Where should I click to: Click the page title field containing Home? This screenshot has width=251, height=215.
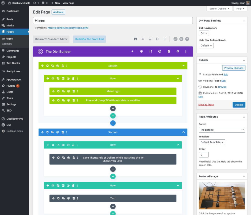coord(113,21)
